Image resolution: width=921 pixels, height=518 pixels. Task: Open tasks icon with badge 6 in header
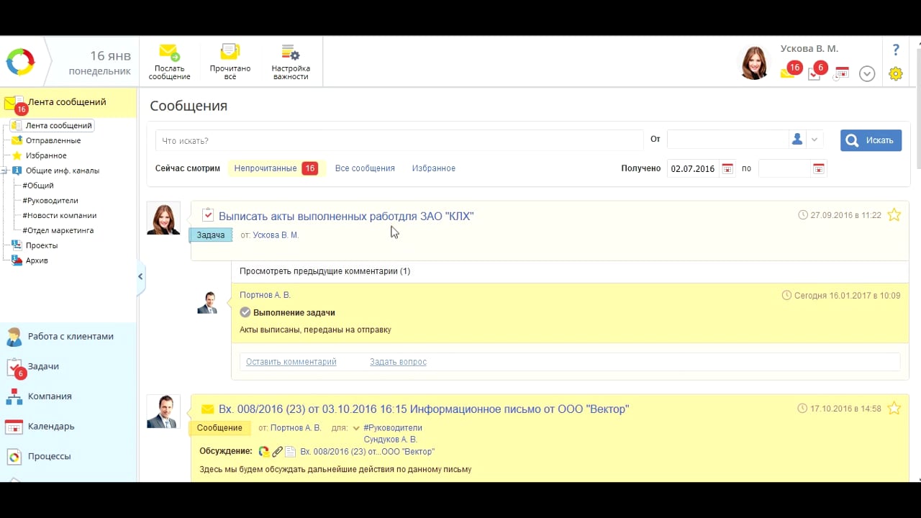tap(816, 71)
